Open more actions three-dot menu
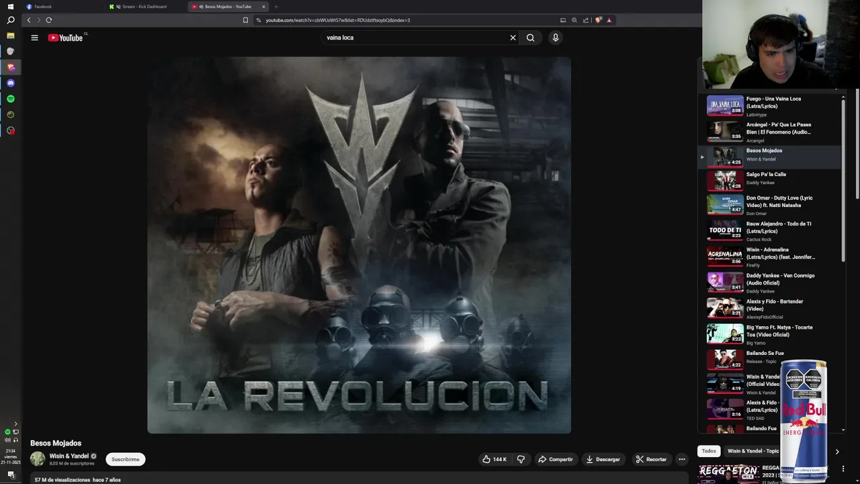This screenshot has height=484, width=860. coord(681,459)
